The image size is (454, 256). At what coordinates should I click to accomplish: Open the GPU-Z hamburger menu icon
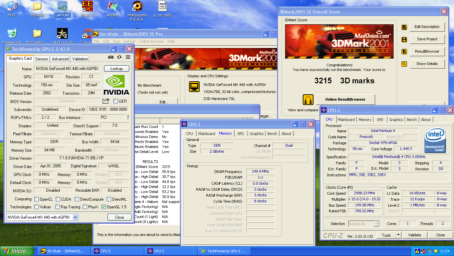(x=128, y=57)
